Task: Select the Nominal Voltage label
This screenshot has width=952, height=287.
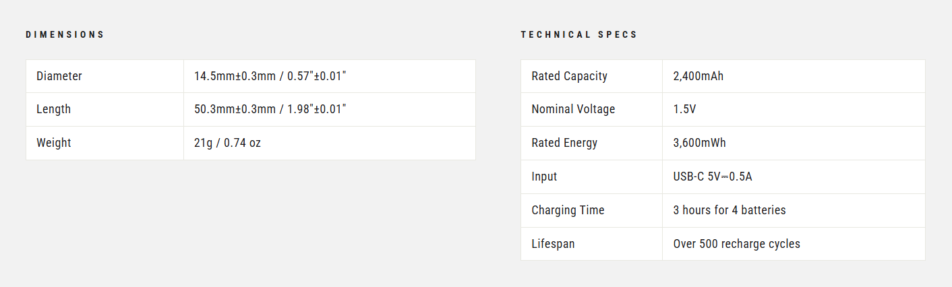Action: (x=573, y=109)
